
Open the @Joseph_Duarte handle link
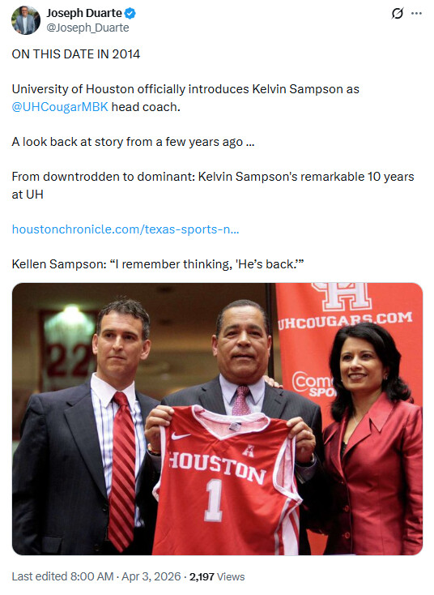click(x=87, y=28)
